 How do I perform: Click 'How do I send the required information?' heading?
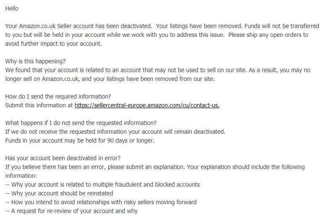(58, 96)
